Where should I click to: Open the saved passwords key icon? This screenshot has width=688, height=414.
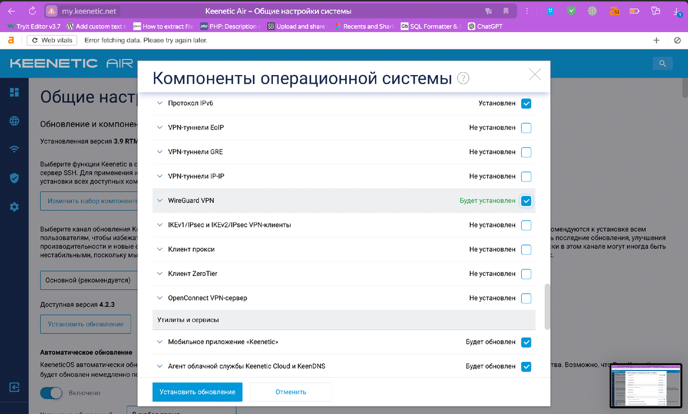pos(488,11)
